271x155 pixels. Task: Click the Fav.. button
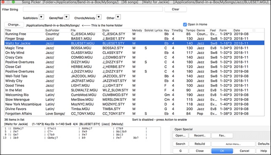pos(222,136)
